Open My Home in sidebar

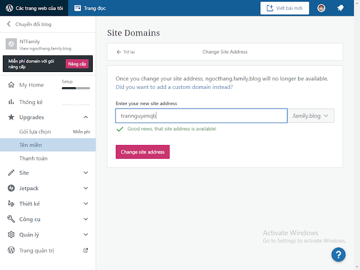tap(31, 85)
